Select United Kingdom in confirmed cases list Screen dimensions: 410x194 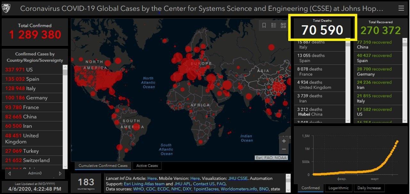[x=32, y=139]
